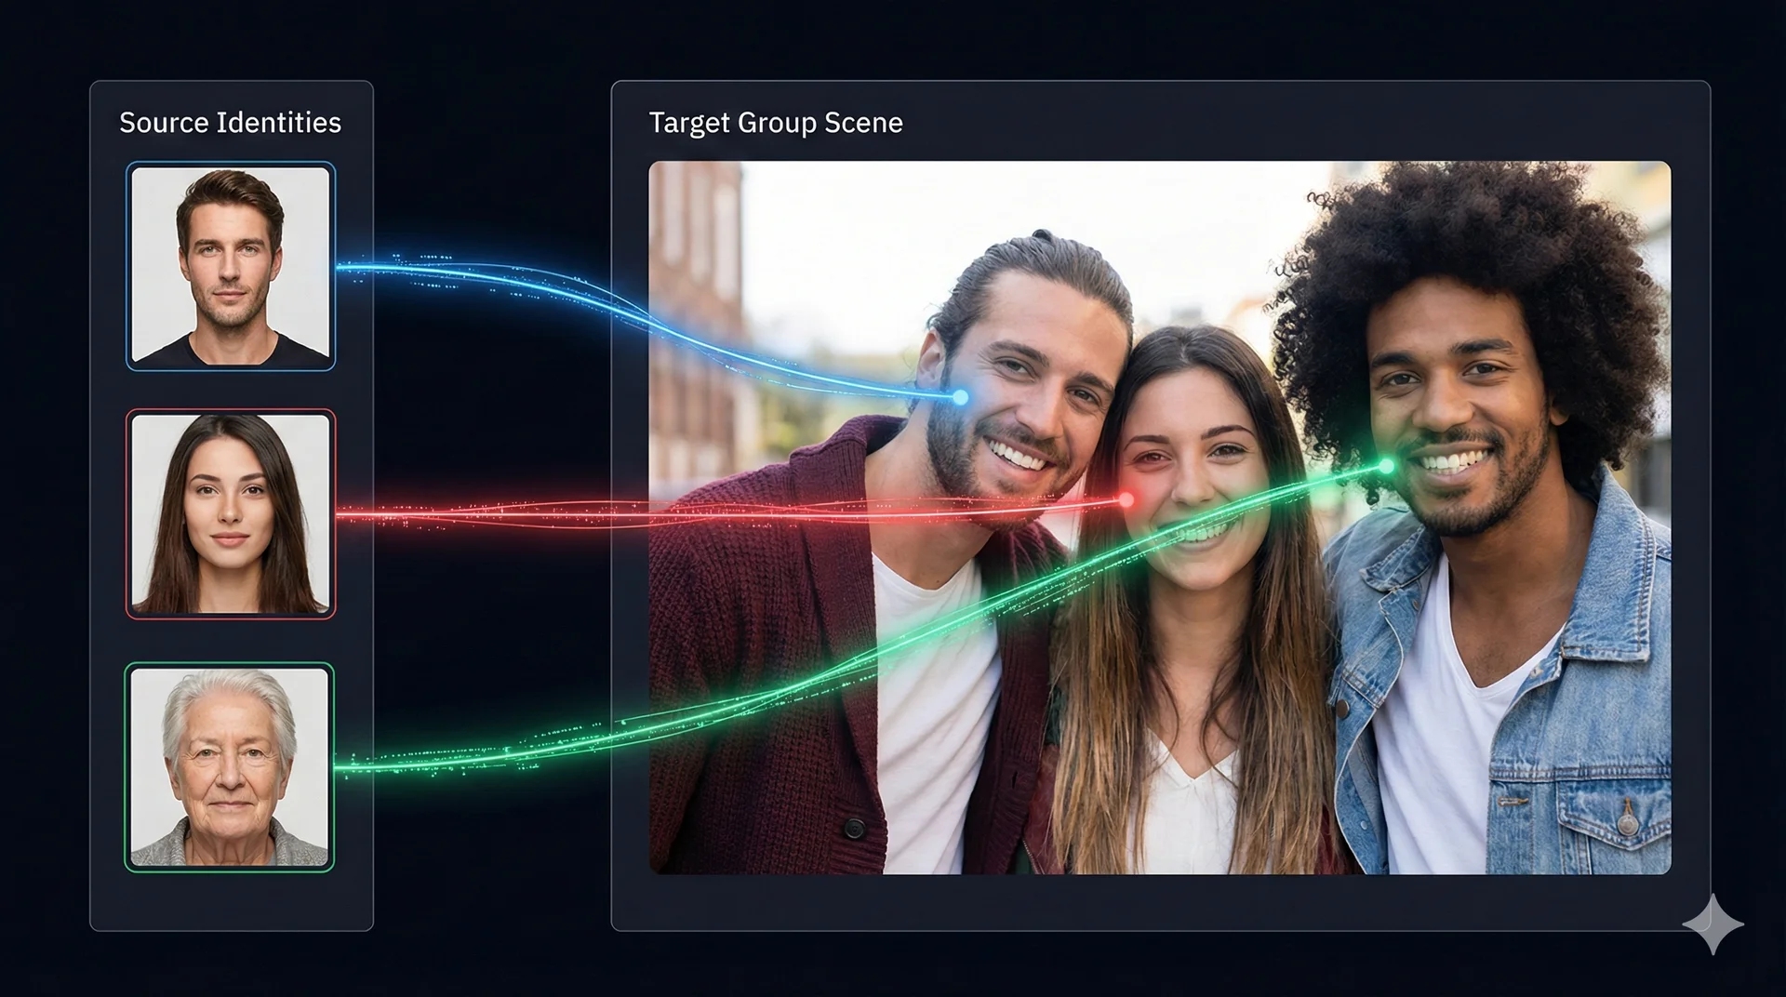Select the red-bordered source portrait of the dark-haired woman
The image size is (1786, 997).
pyautogui.click(x=231, y=513)
